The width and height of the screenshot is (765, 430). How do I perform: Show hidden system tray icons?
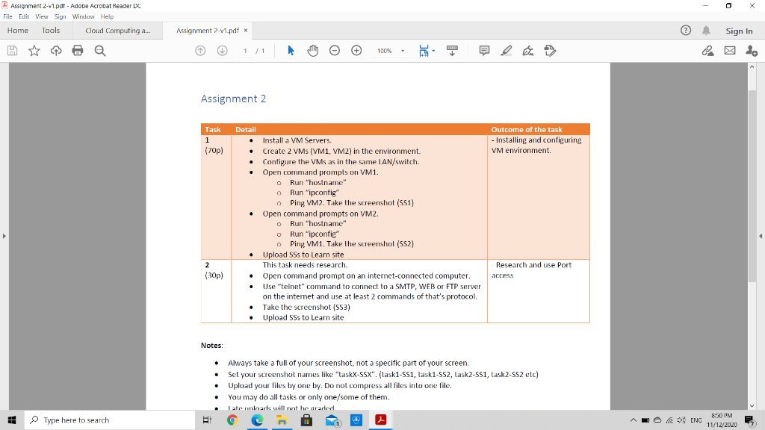tap(634, 420)
